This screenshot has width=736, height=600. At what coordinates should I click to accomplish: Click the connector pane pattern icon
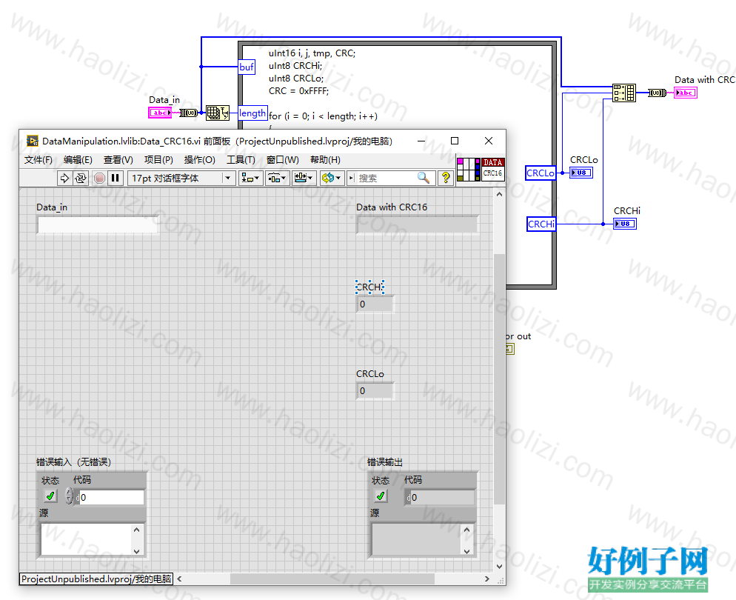click(469, 170)
